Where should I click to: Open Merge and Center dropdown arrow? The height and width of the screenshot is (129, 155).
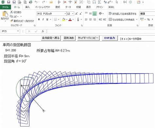(137, 20)
